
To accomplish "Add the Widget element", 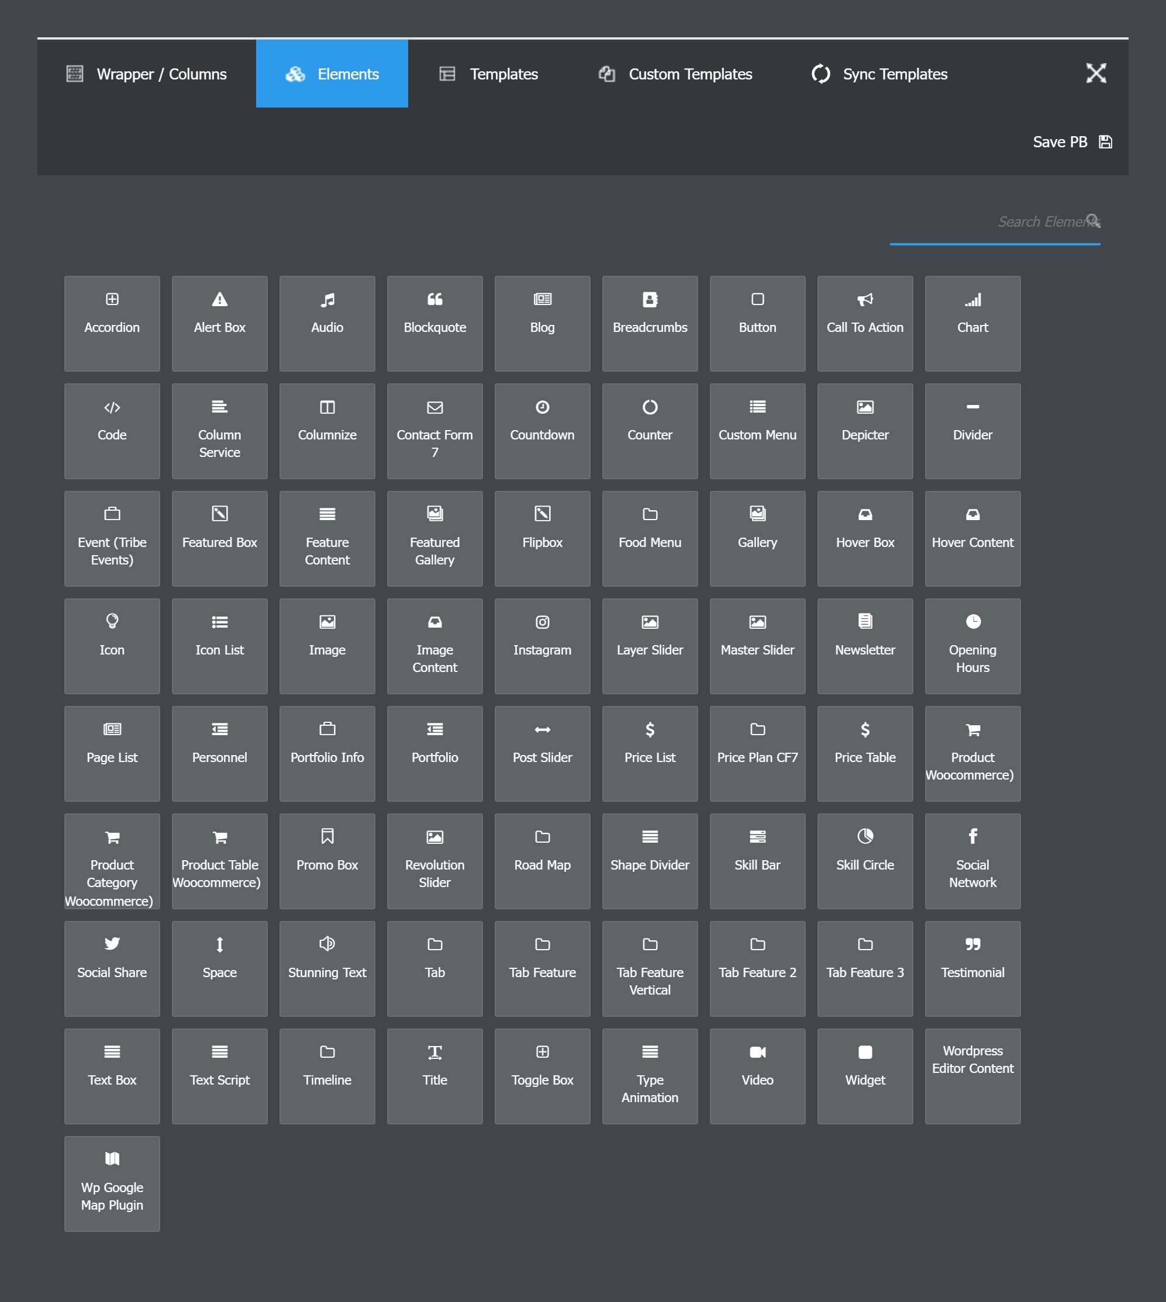I will point(865,1076).
